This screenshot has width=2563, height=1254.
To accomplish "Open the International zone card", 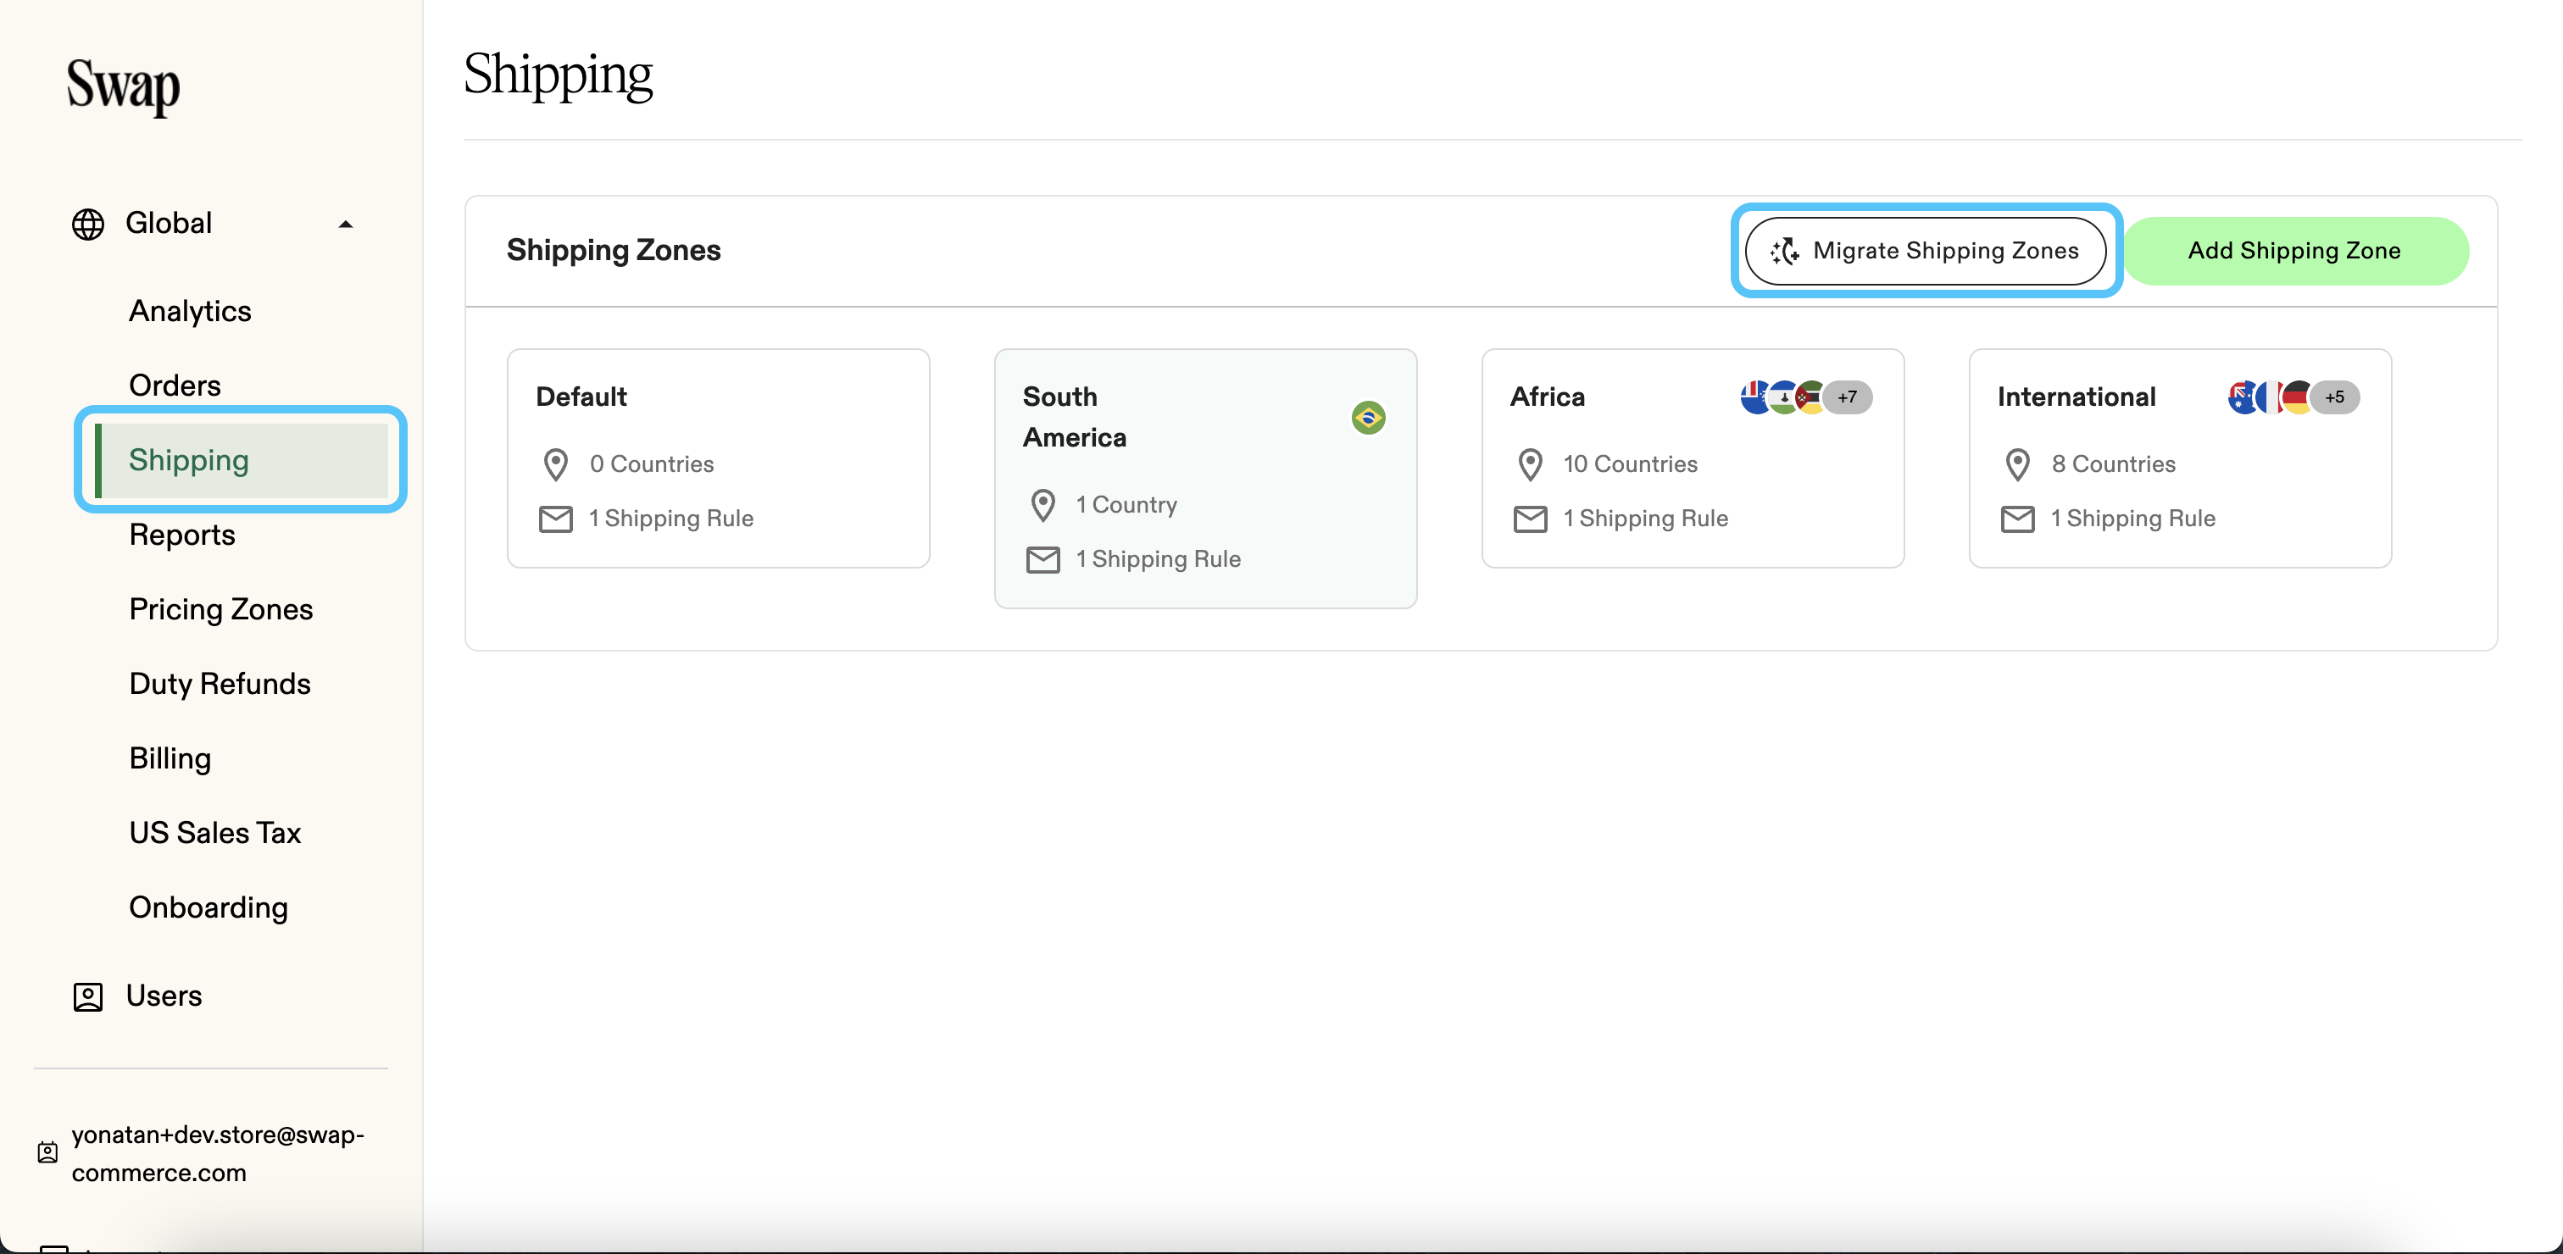I will (2179, 458).
